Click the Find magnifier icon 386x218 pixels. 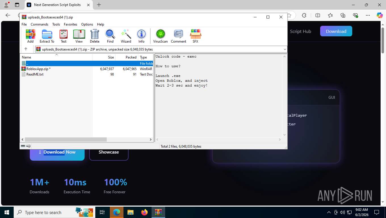(x=110, y=36)
